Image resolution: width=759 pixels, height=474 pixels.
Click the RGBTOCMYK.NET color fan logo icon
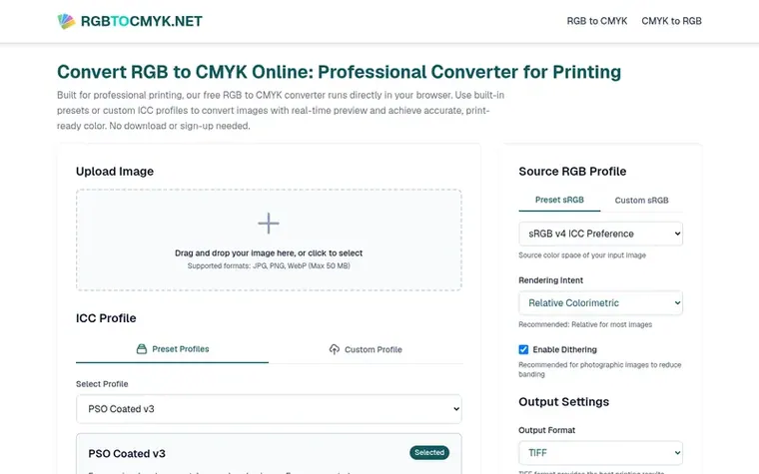click(66, 21)
